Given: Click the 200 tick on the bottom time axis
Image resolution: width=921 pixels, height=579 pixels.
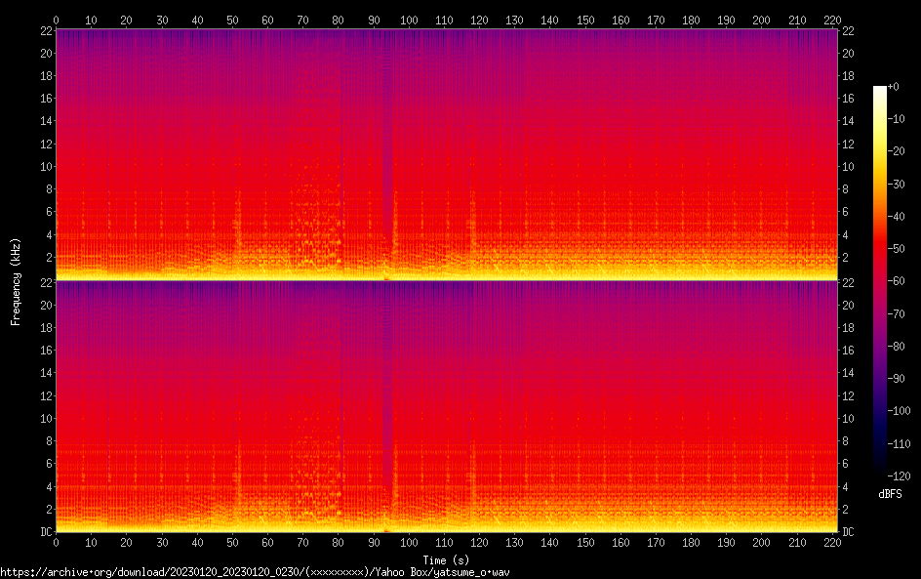Looking at the screenshot, I should click(762, 543).
